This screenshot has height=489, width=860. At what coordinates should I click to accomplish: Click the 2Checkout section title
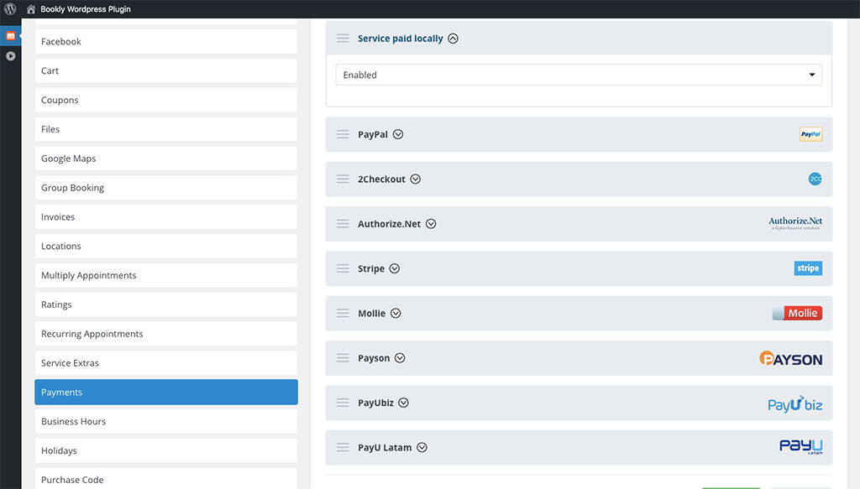tap(382, 179)
